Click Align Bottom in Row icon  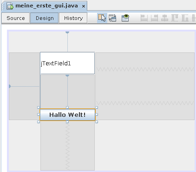(185, 18)
